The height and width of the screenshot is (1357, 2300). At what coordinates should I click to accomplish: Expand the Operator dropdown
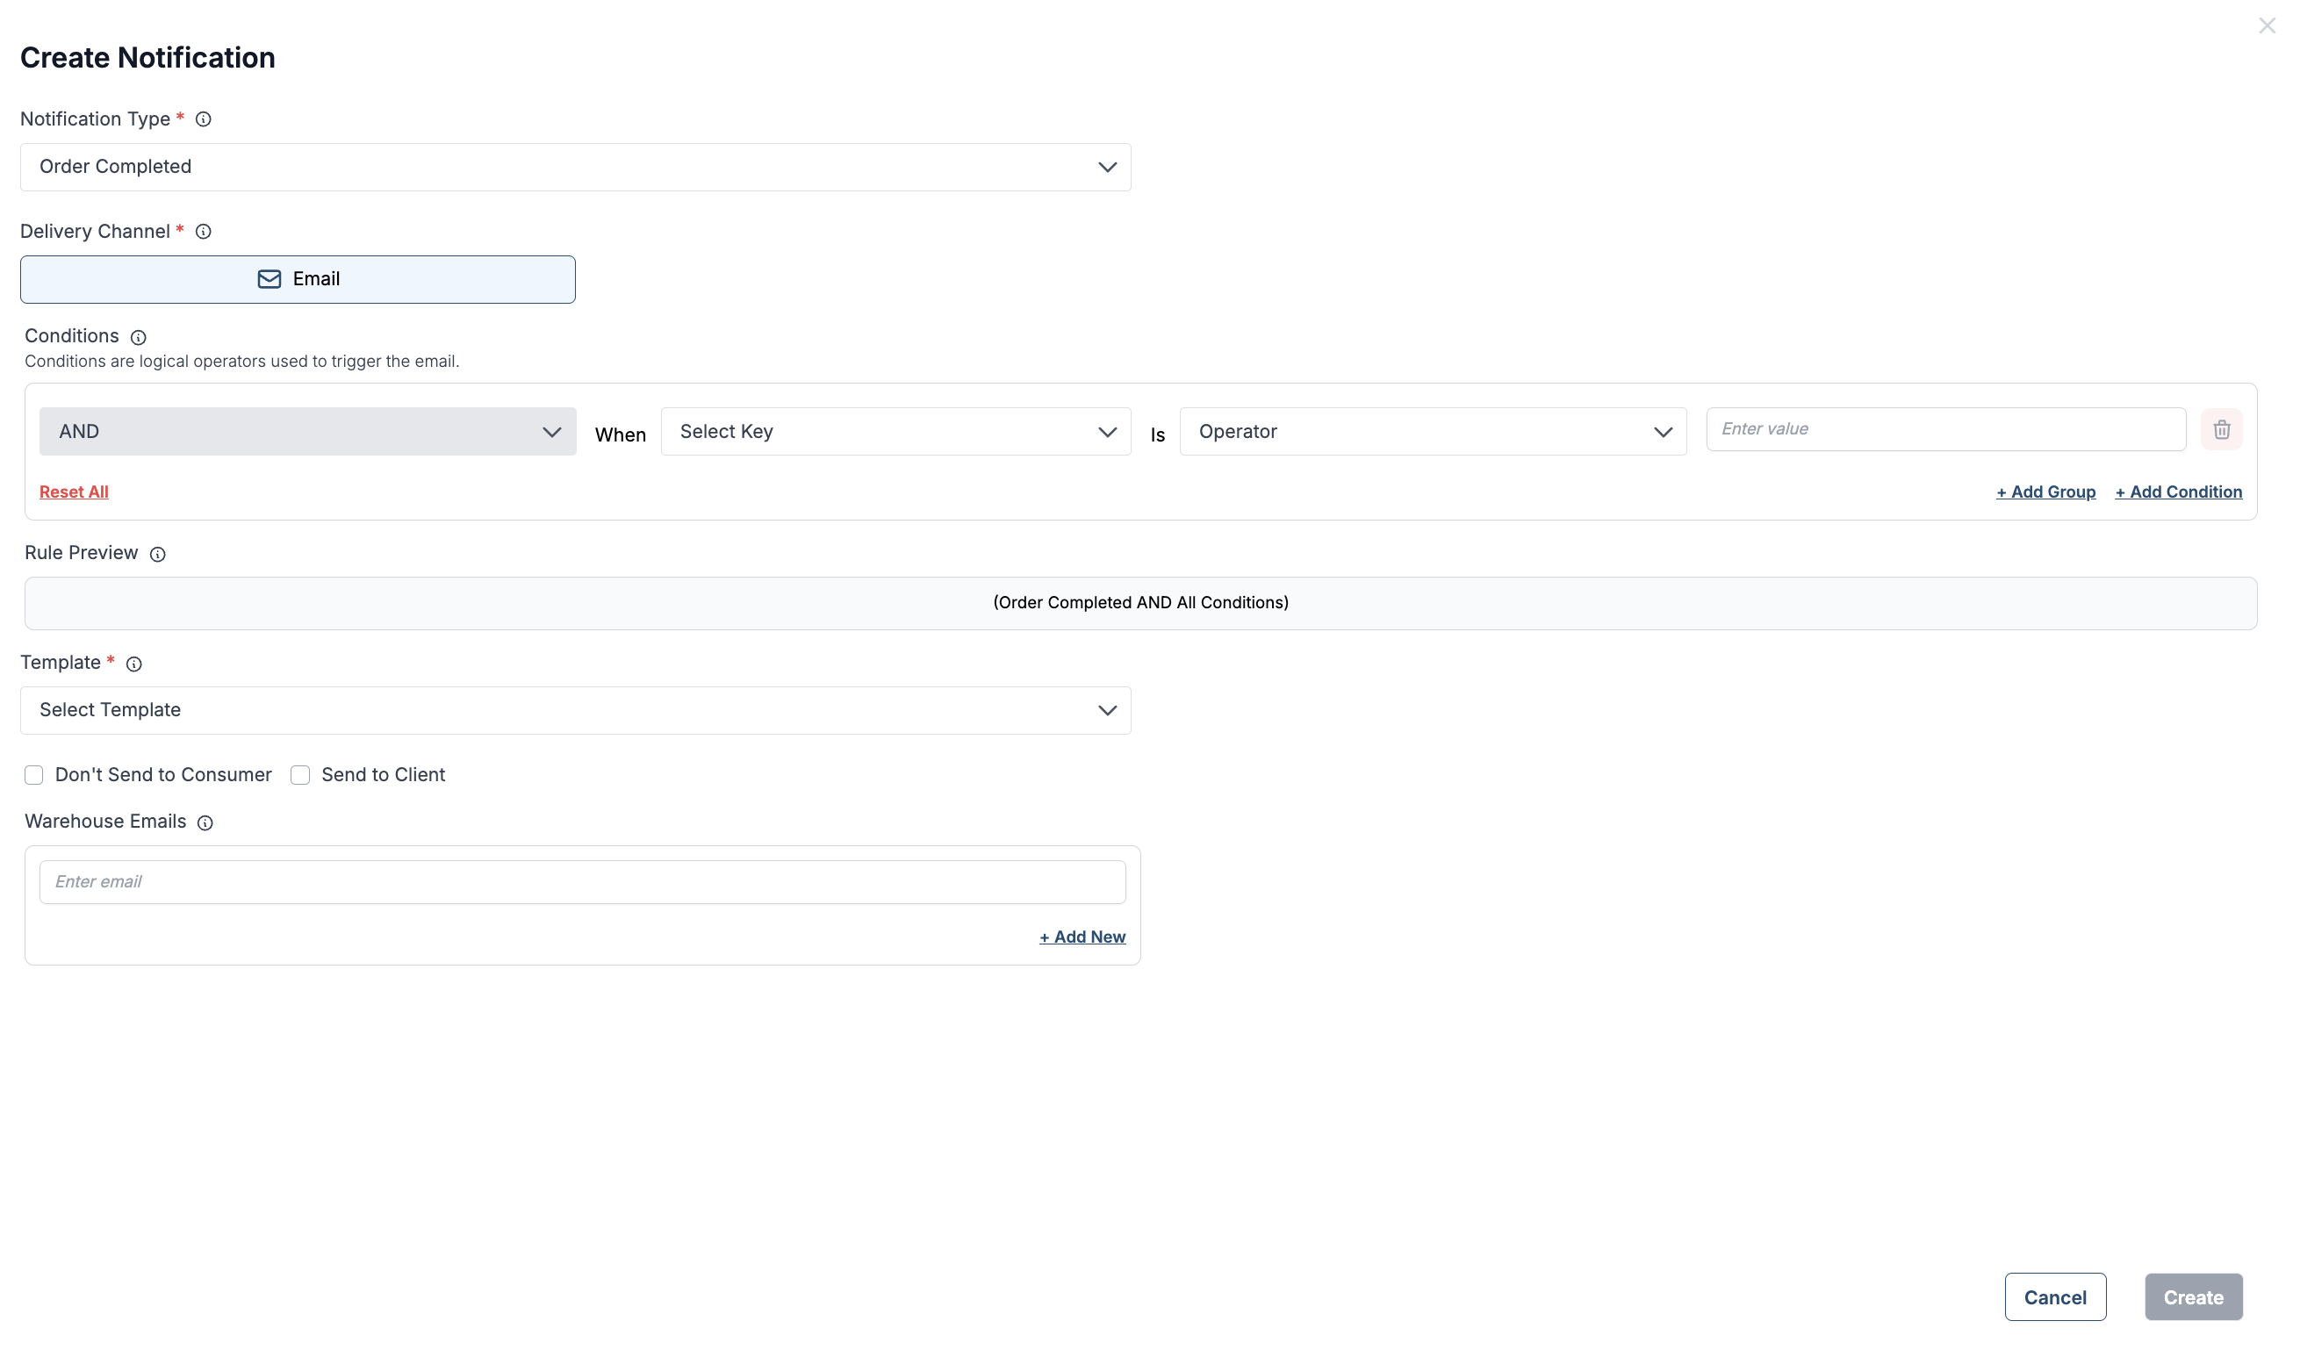click(1432, 431)
